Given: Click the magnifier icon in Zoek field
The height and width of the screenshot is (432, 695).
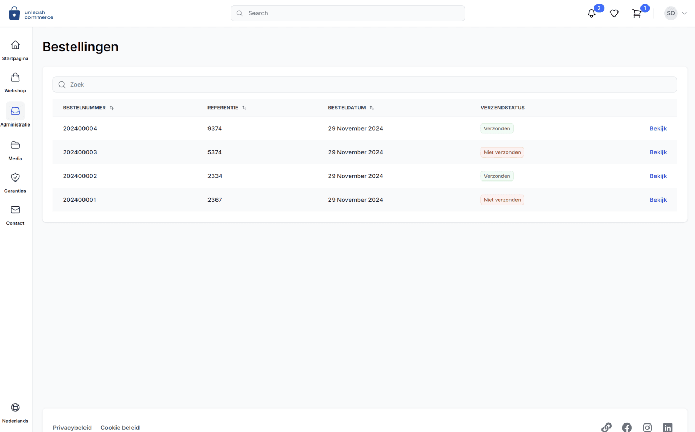Looking at the screenshot, I should point(62,84).
